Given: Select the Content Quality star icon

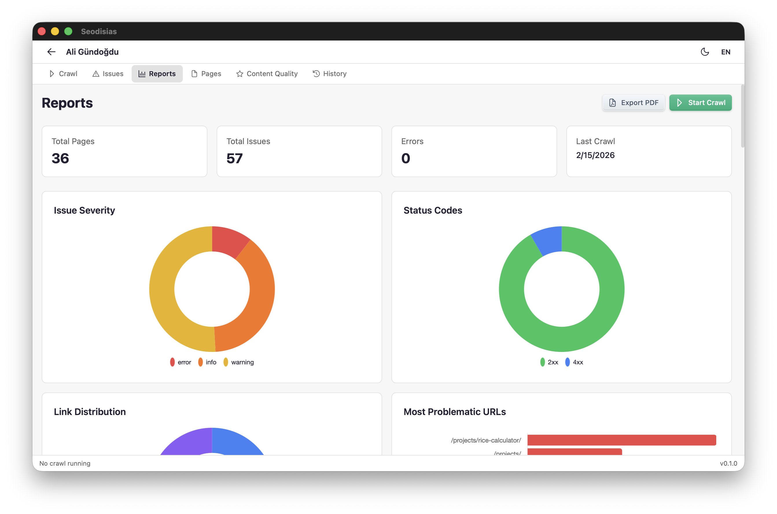Looking at the screenshot, I should point(240,74).
